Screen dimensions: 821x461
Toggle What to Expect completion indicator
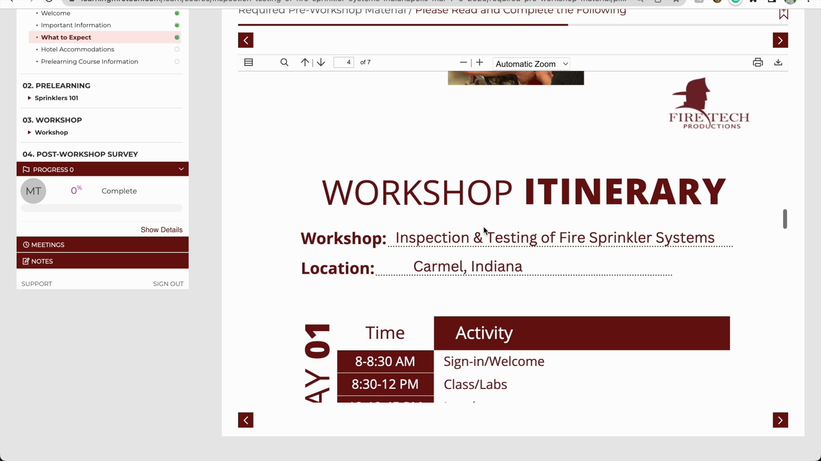[x=177, y=38]
